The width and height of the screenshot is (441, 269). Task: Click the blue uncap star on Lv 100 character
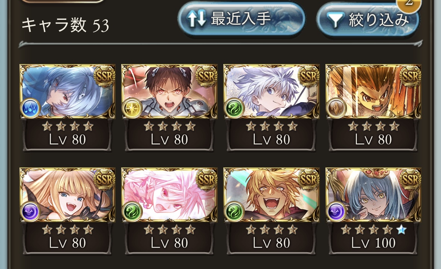[x=401, y=230]
